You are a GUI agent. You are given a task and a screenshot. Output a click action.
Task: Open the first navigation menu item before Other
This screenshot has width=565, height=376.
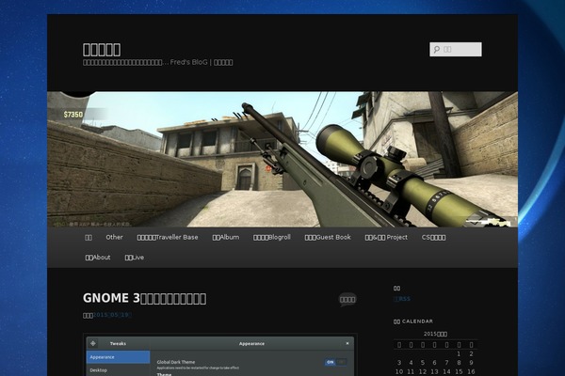point(89,238)
